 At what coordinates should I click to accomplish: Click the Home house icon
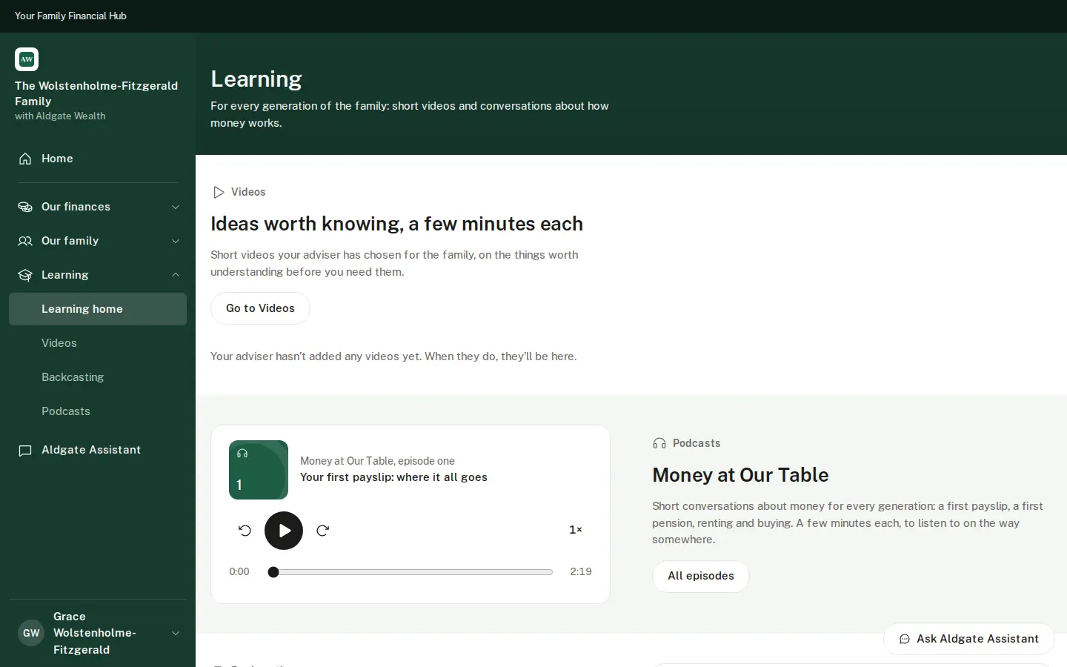click(x=25, y=159)
